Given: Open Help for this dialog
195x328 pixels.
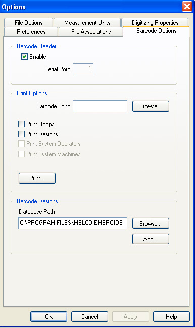Looking at the screenshot, I should point(171,317).
